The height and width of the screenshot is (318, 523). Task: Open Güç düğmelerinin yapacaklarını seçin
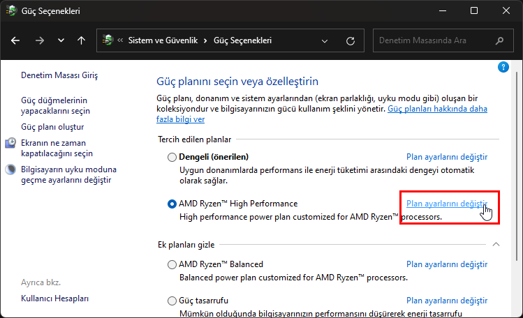55,105
